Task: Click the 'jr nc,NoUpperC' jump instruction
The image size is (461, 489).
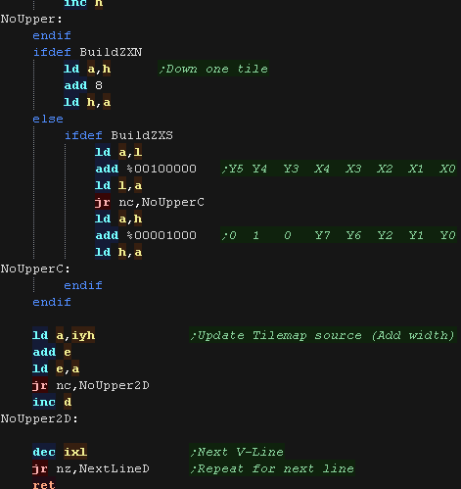Action: tap(150, 202)
